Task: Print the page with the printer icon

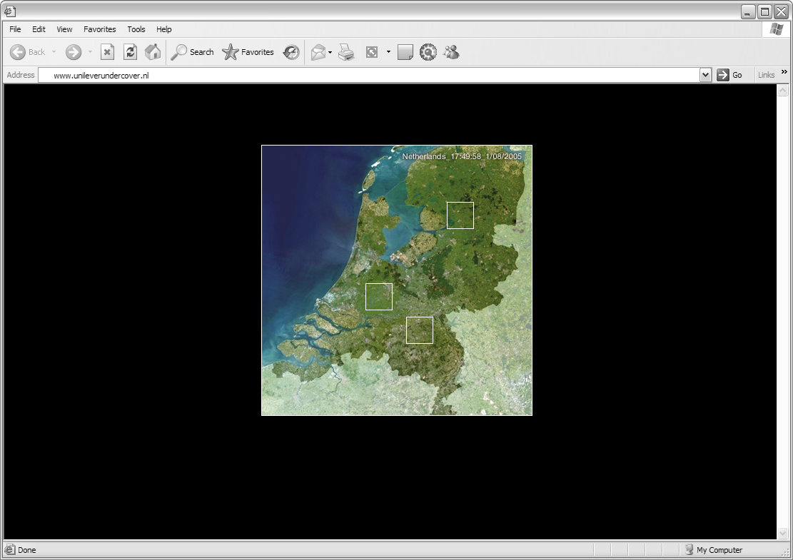Action: (346, 52)
